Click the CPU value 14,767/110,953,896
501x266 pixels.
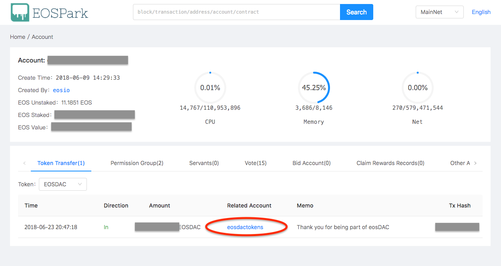[210, 108]
